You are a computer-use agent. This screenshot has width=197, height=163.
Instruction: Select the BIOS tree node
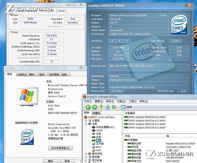pos(98,147)
